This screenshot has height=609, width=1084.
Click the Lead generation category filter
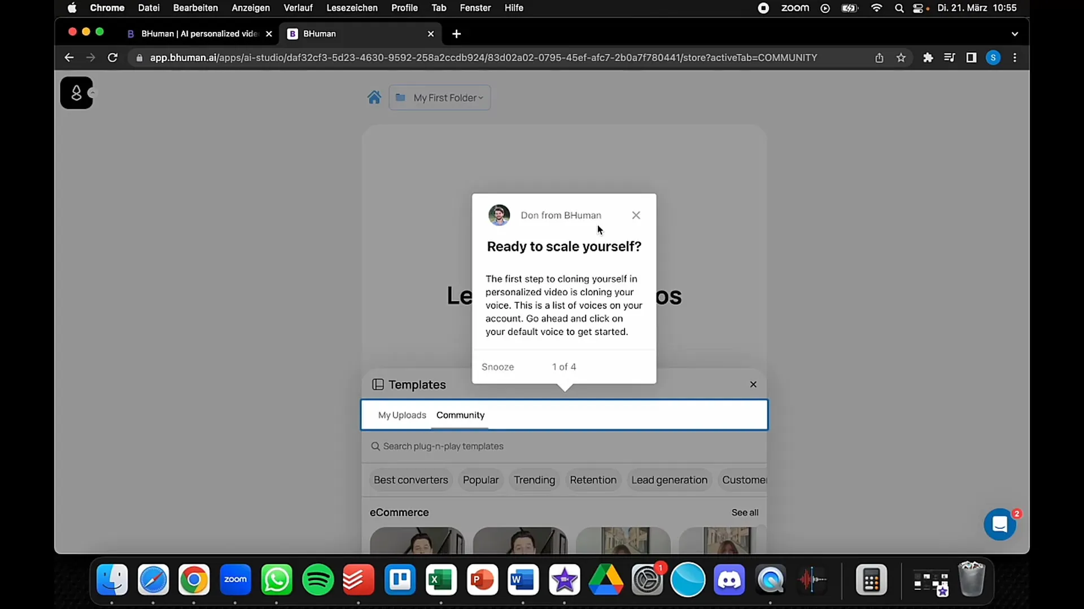669,480
